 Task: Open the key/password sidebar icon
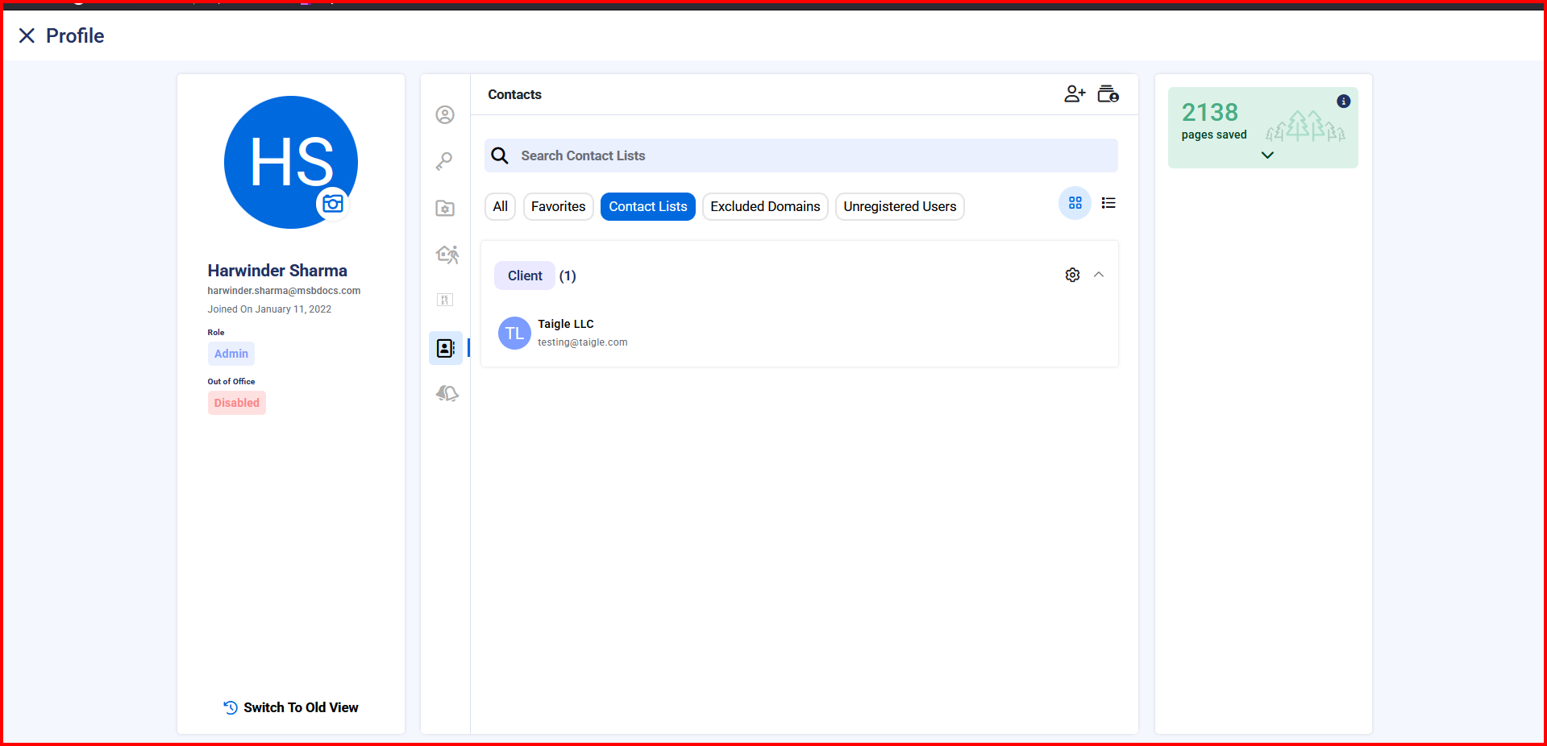445,161
